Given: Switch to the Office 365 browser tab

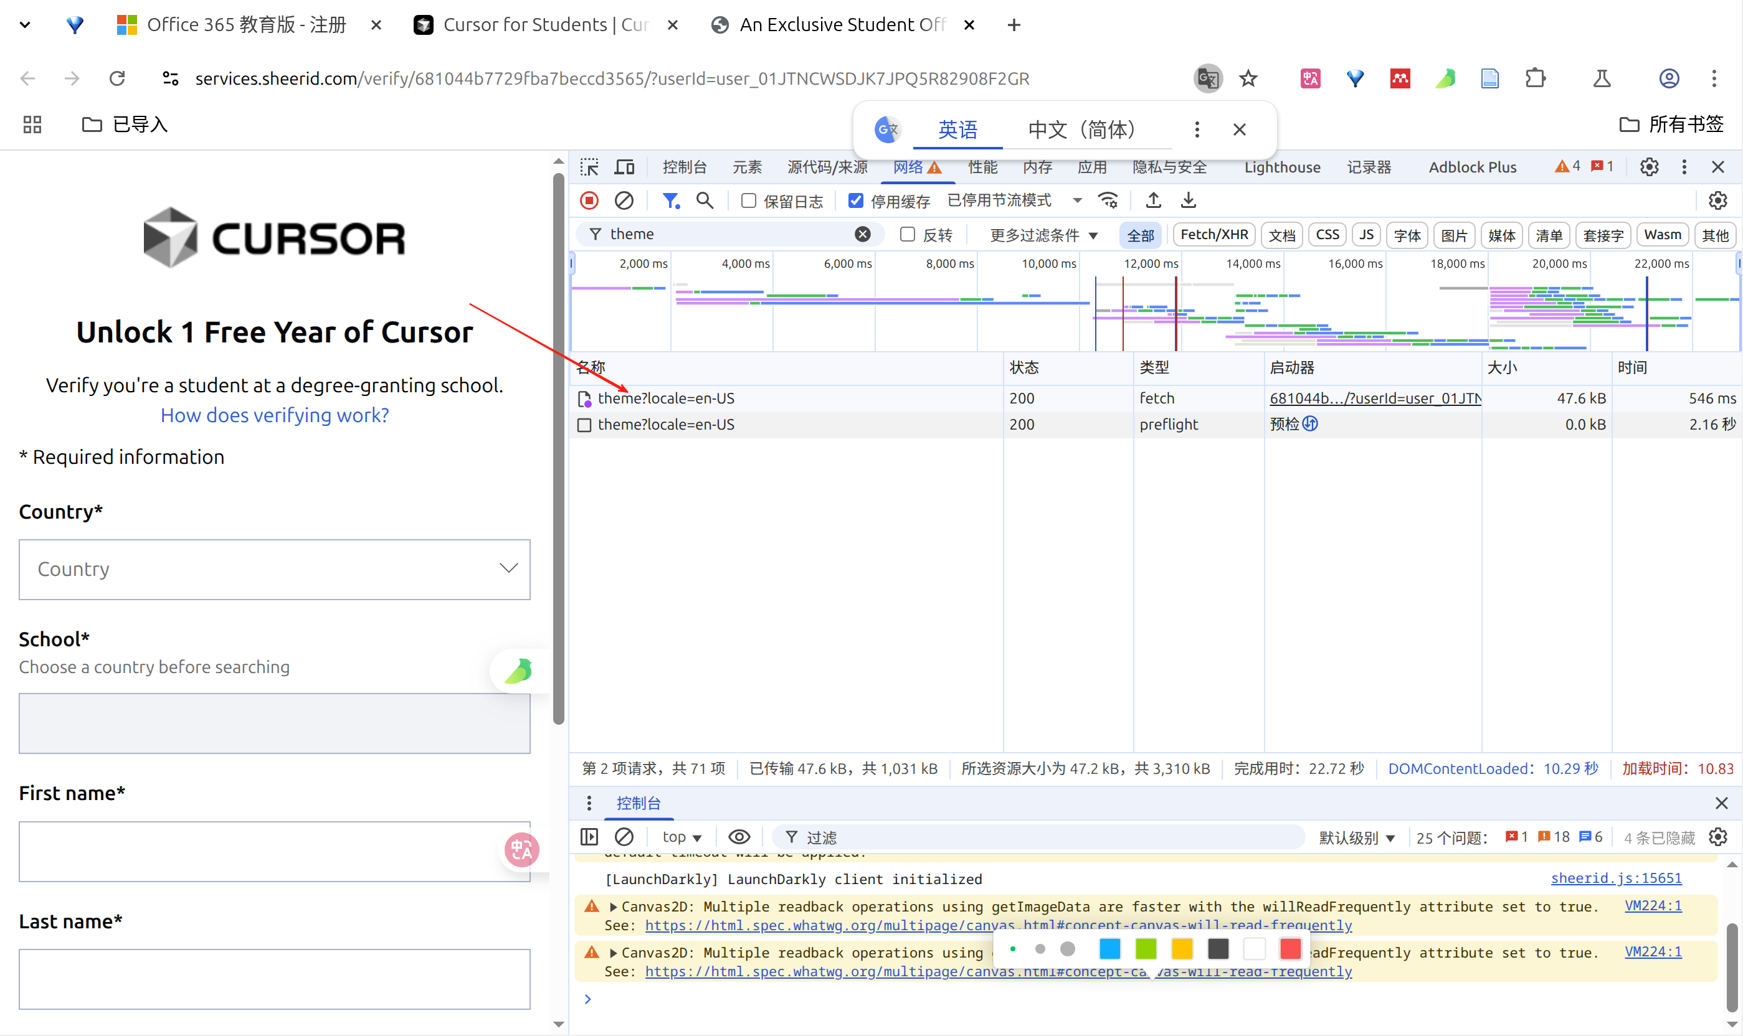Looking at the screenshot, I should pos(247,24).
